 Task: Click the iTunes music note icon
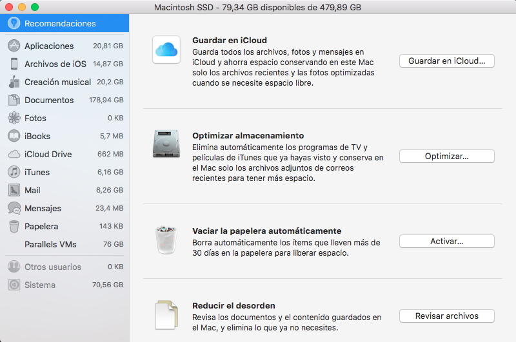coord(14,172)
